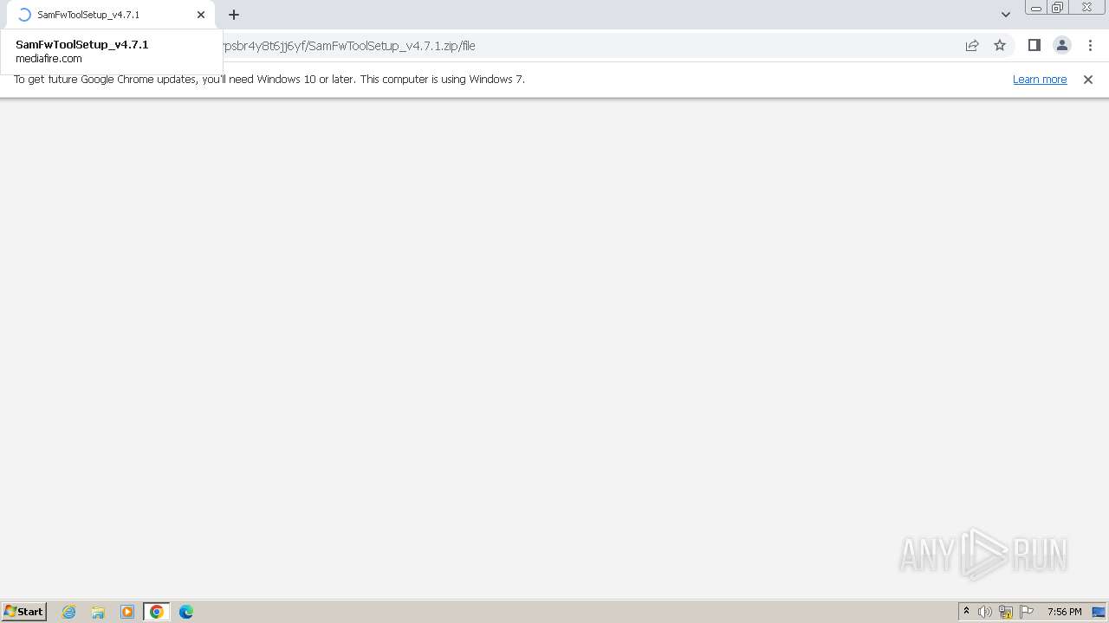Bookmark this page with the star icon
The height and width of the screenshot is (623, 1109).
coord(1000,46)
